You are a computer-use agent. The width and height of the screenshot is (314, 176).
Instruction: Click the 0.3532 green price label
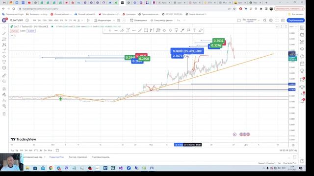coord(218,41)
